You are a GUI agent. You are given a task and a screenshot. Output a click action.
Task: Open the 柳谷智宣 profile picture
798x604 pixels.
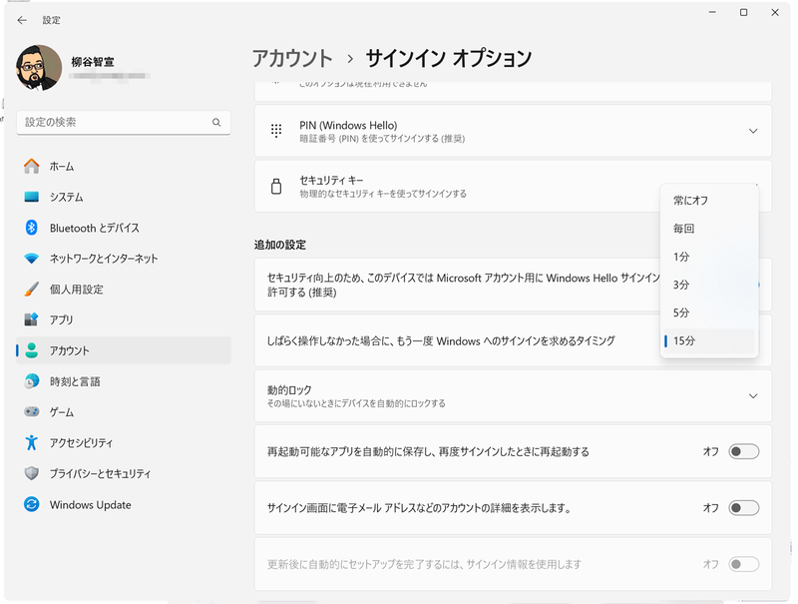point(38,68)
